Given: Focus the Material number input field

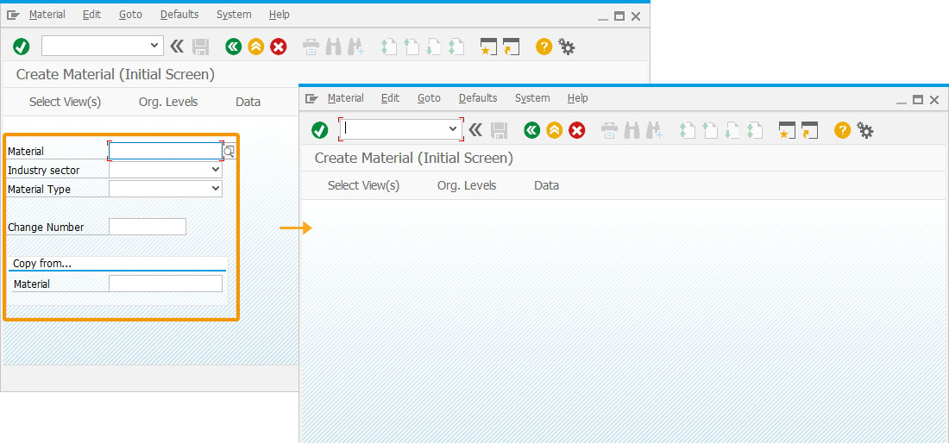Looking at the screenshot, I should pyautogui.click(x=166, y=151).
